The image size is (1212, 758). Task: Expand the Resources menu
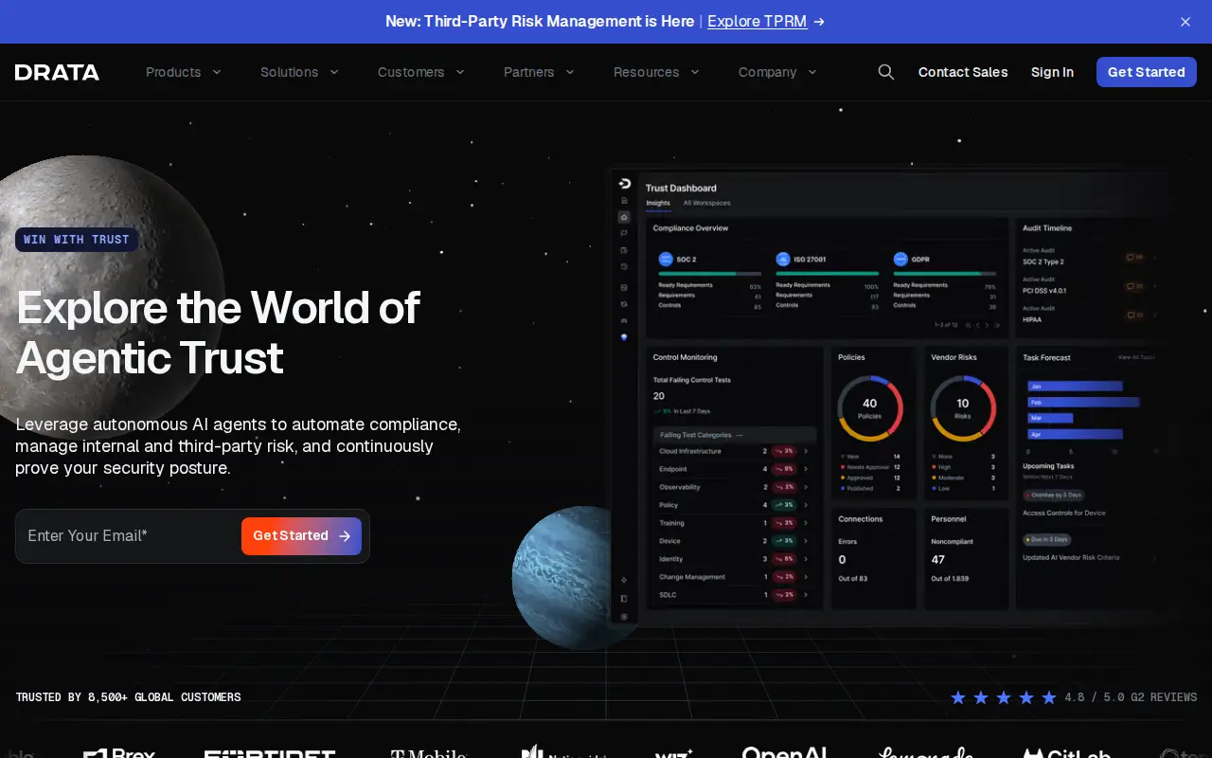656,72
